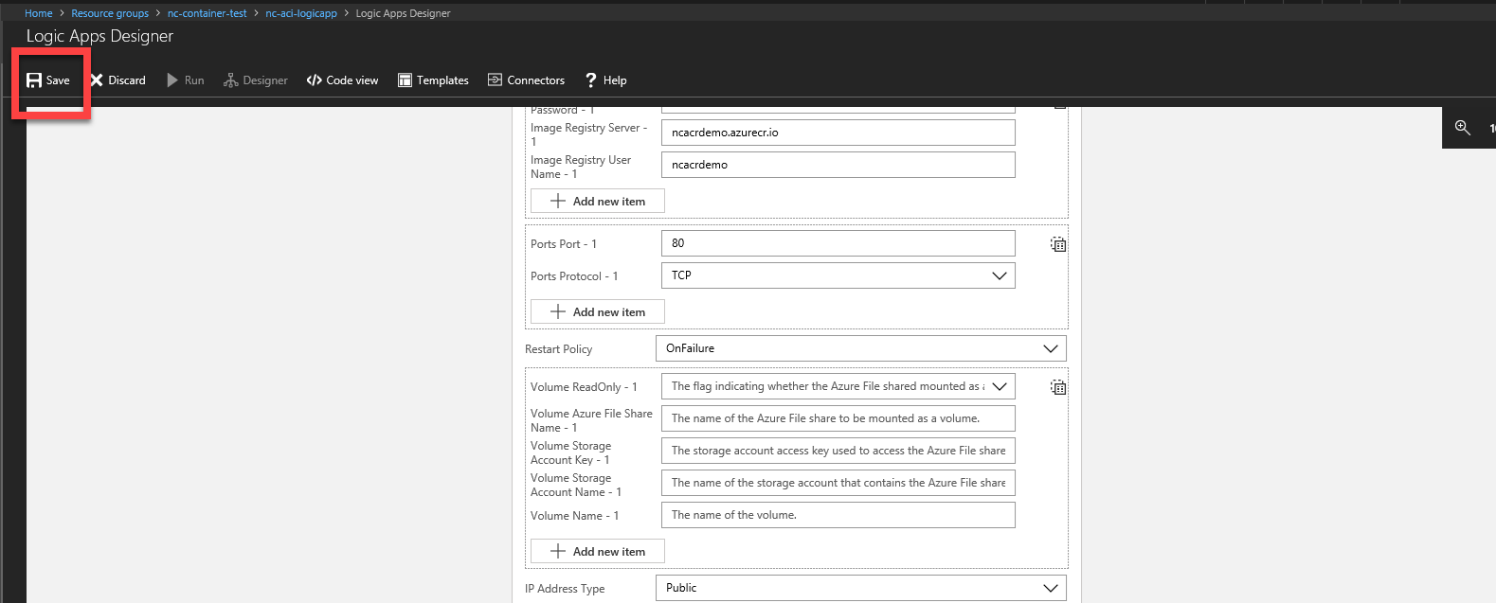Add new item below Ports Protocol

coord(597,311)
